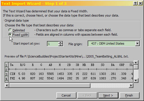Click the Cancel button
Screen dimensions: 144x101
point(66,95)
